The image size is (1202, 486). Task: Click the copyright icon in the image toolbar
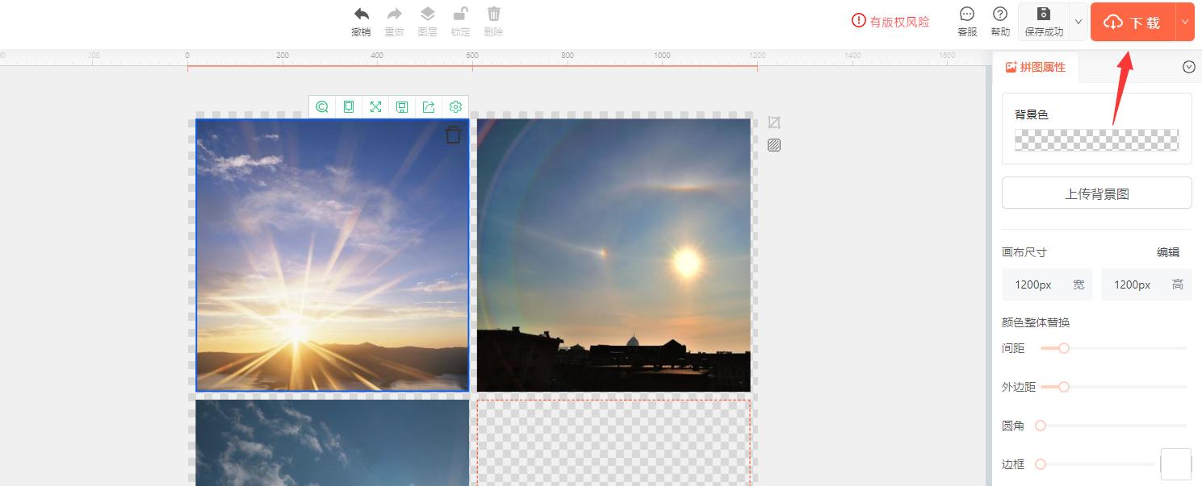322,107
